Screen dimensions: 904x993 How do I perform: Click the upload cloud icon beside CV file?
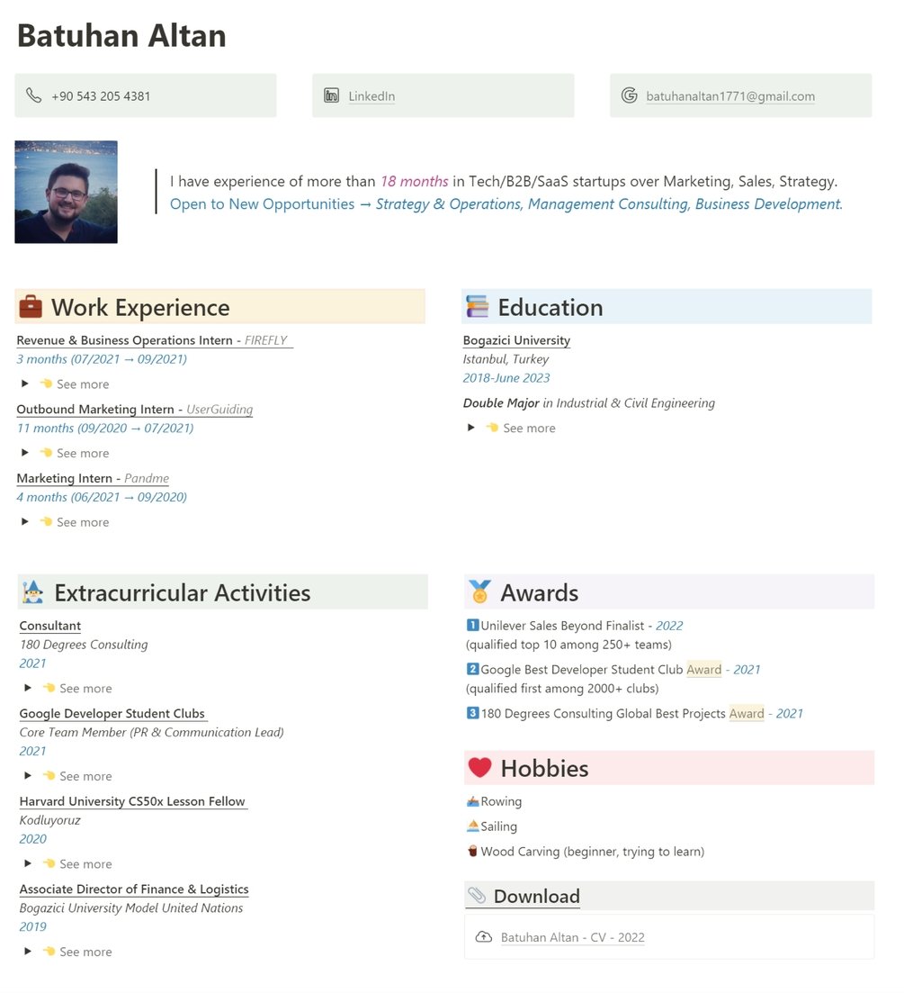pyautogui.click(x=484, y=937)
